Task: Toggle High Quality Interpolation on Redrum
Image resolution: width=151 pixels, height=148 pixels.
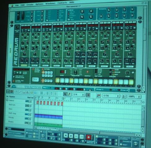Action: (x=14, y=77)
